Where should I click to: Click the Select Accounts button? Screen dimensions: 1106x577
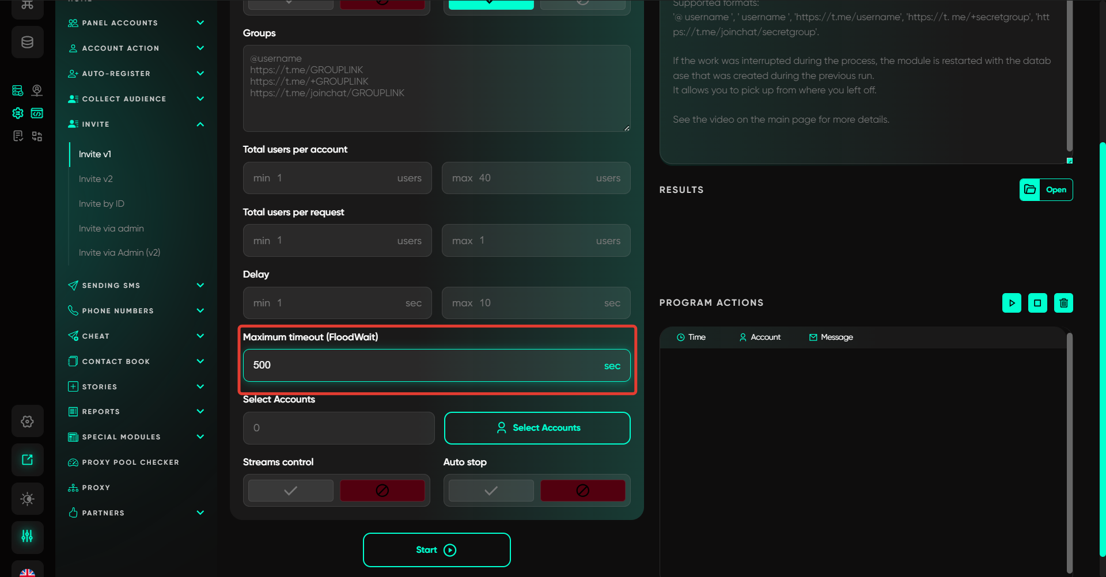click(537, 428)
